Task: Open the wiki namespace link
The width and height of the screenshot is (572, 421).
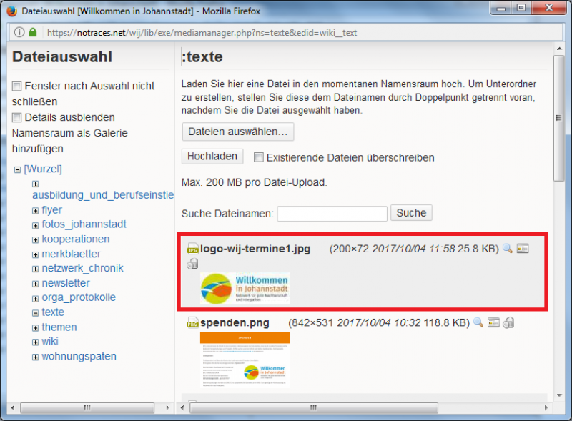Action: point(50,341)
